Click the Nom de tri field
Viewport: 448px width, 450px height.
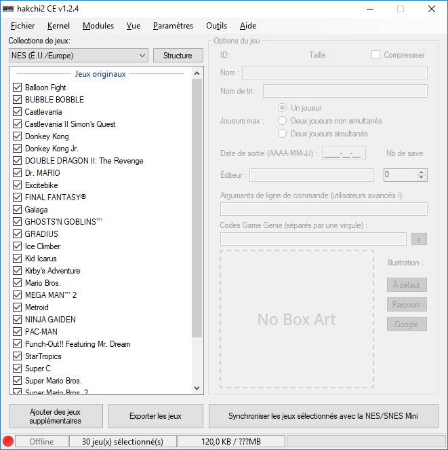[346, 91]
